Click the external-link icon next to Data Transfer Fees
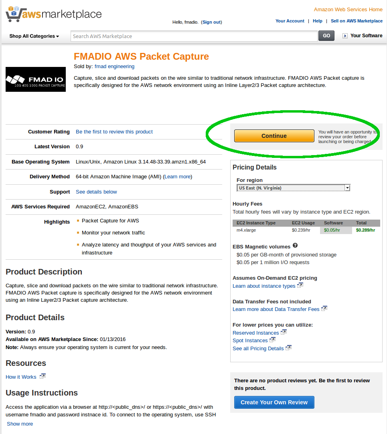The image size is (387, 434). (x=324, y=308)
